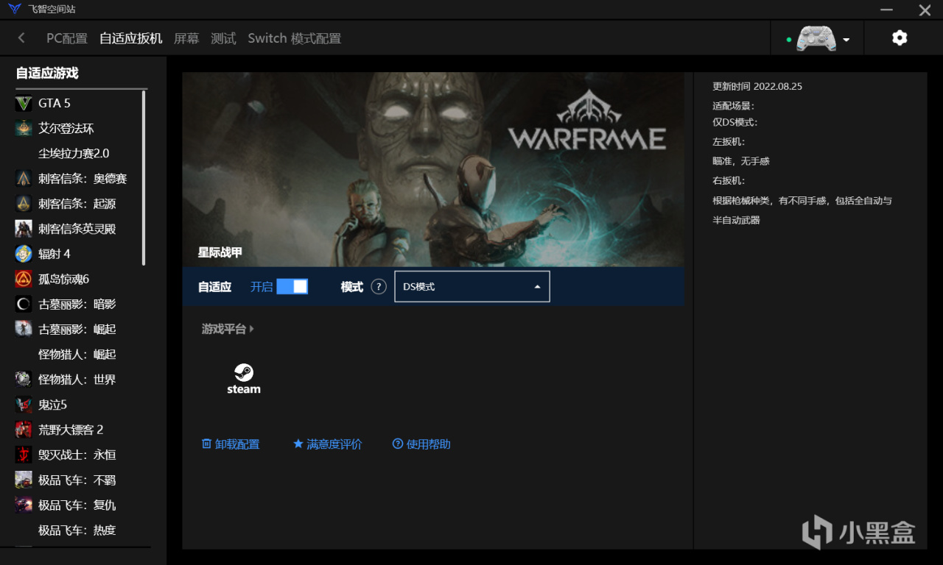943x565 pixels.
Task: Expand the controller device dropdown arrow
Action: pyautogui.click(x=846, y=40)
